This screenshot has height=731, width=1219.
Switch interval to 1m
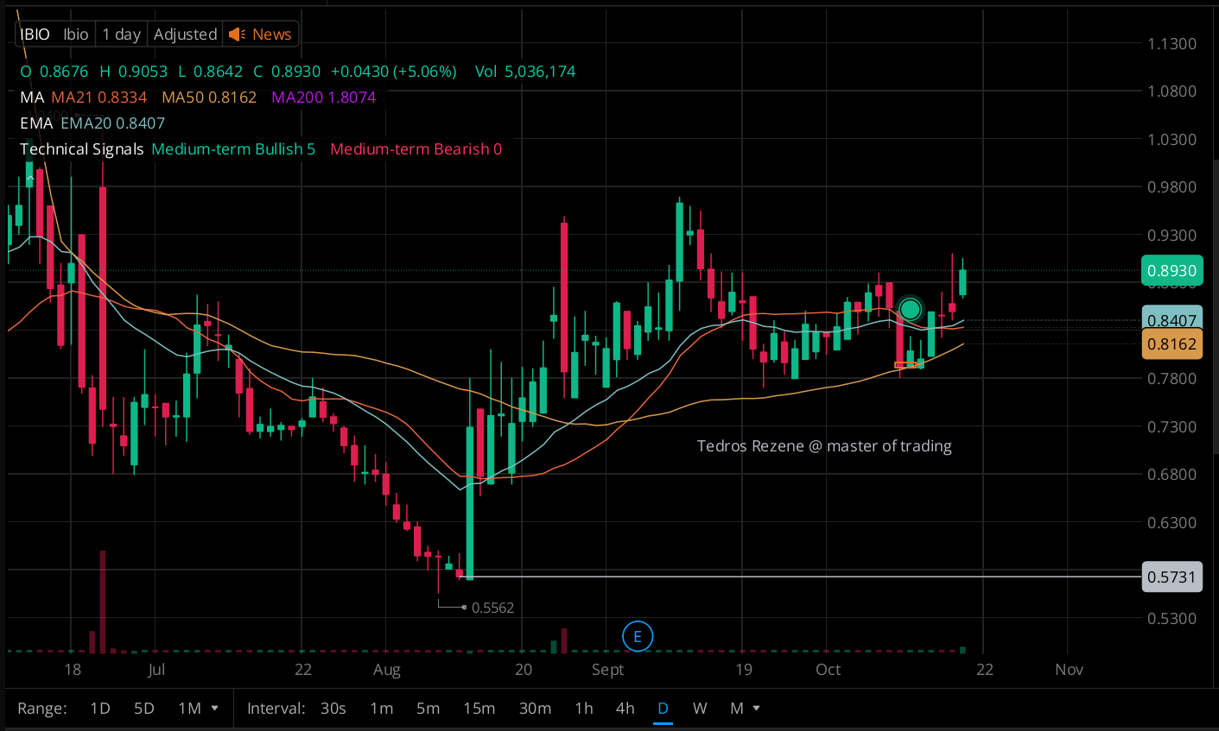point(382,709)
